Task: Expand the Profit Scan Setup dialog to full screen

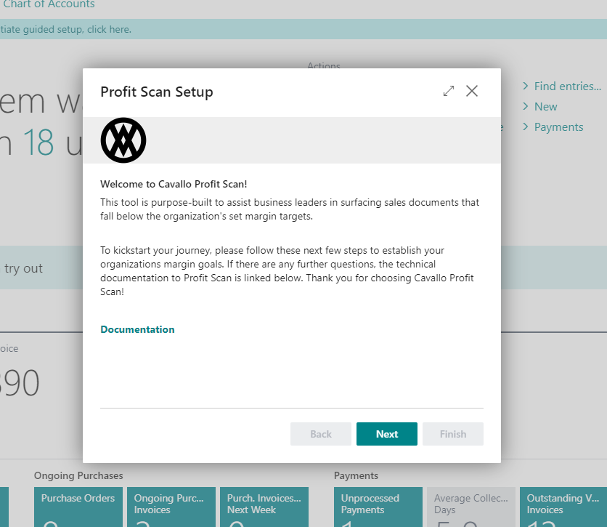Action: coord(449,92)
